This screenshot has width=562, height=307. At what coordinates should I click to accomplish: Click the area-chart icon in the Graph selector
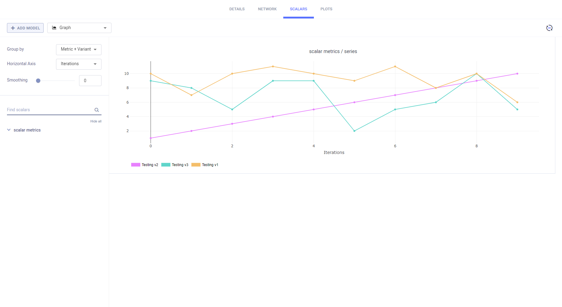tap(54, 28)
